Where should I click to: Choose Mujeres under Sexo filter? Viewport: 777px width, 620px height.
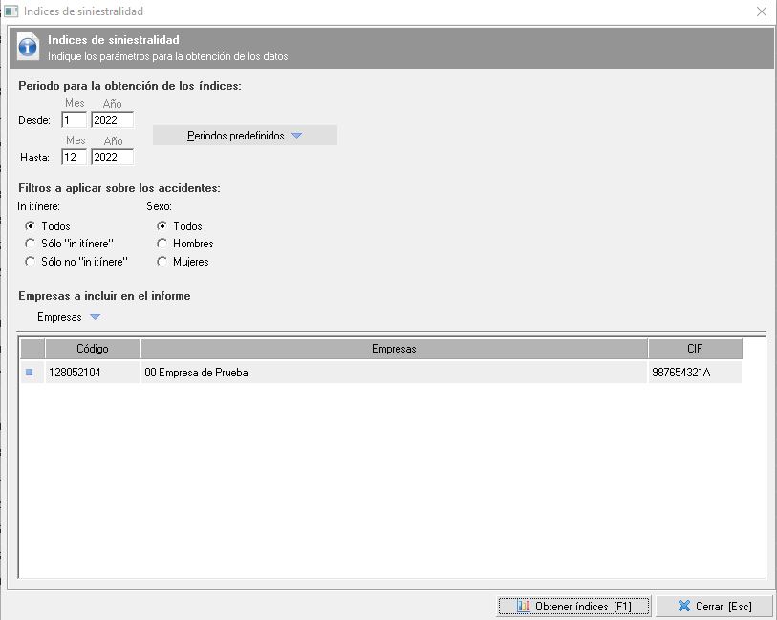(x=162, y=262)
